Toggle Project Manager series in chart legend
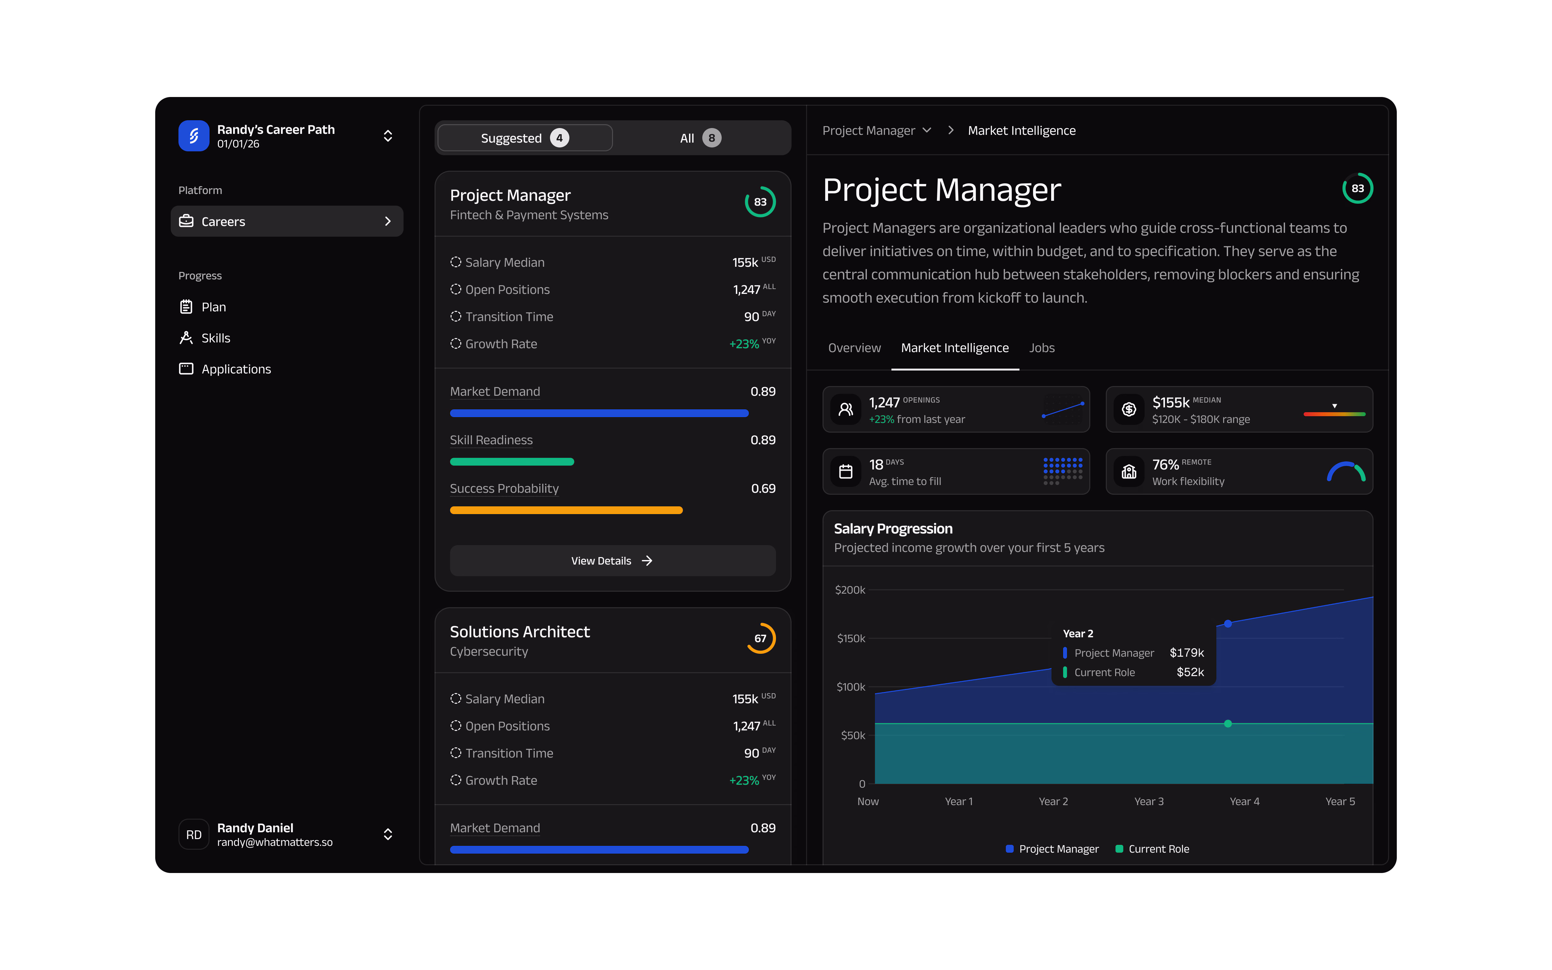The width and height of the screenshot is (1552, 970). click(x=1052, y=849)
